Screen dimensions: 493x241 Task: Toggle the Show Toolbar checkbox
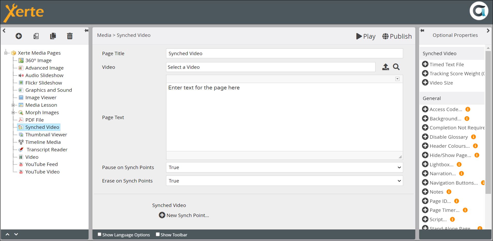click(158, 234)
